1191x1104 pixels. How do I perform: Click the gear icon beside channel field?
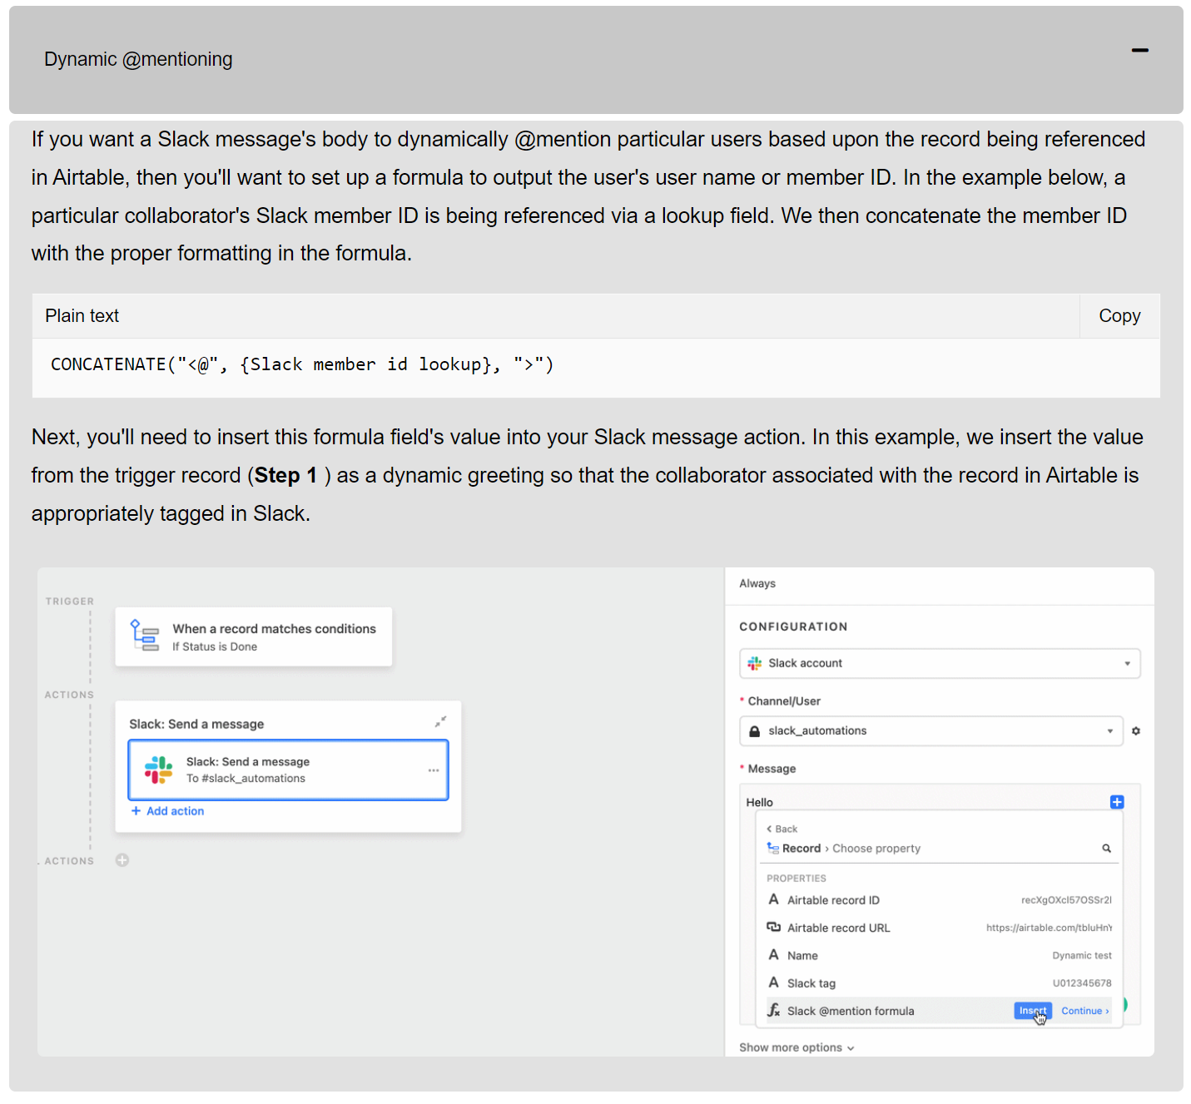(1136, 731)
